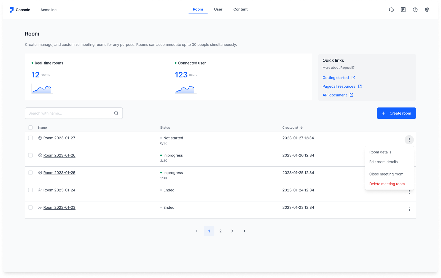Go to page 3 in pagination
The width and height of the screenshot is (441, 278).
click(x=232, y=231)
